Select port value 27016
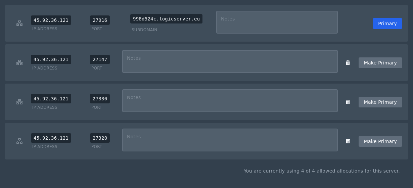413x188 pixels. point(100,20)
